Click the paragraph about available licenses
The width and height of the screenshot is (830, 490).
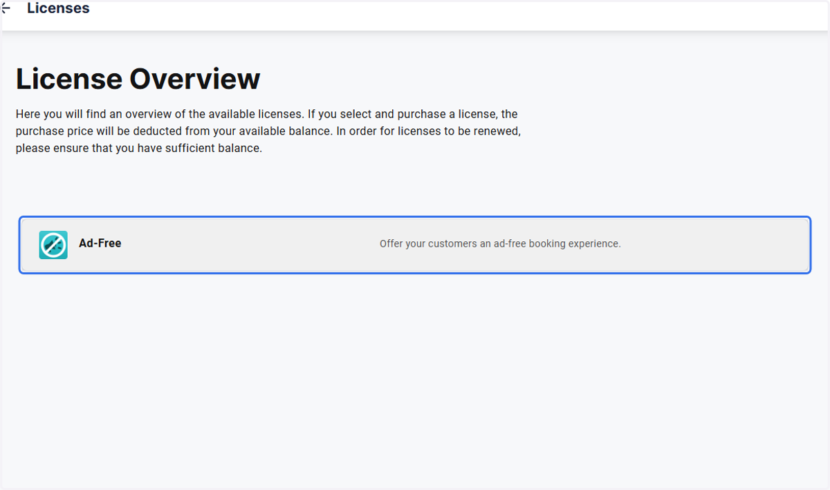(268, 131)
